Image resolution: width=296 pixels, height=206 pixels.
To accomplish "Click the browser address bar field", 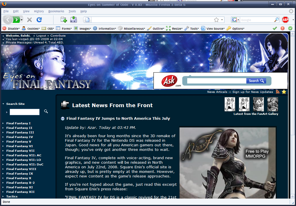I will point(152,20).
